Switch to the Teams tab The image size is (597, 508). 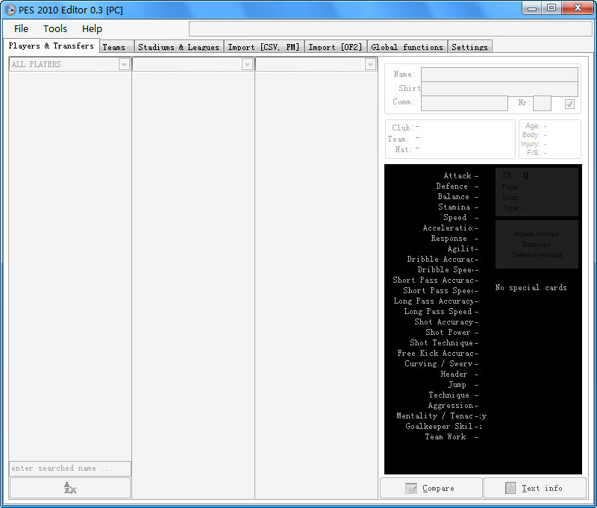click(x=114, y=47)
